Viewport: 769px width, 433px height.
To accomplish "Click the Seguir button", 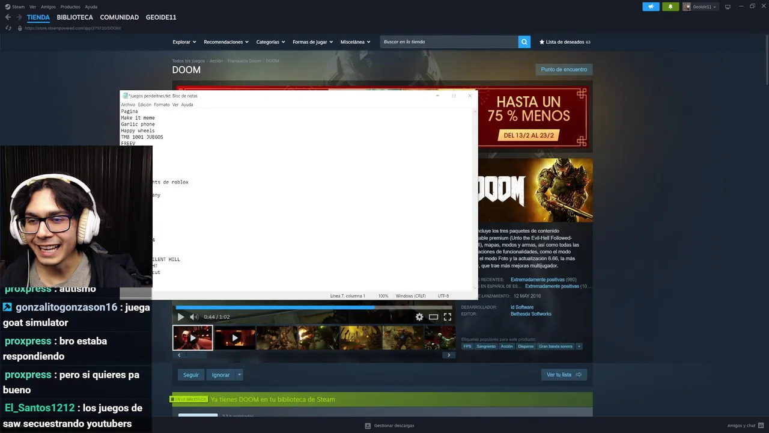I will 191,375.
